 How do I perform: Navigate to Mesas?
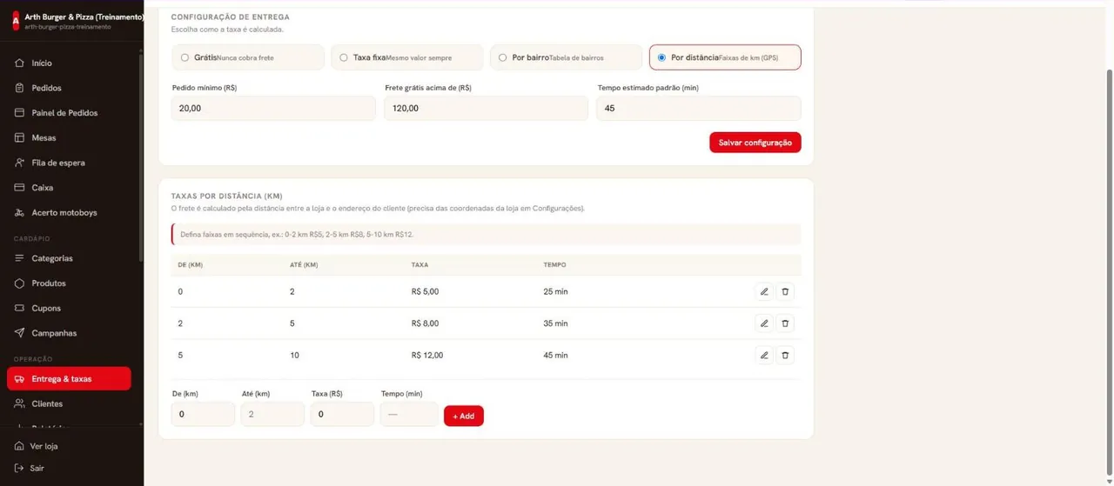[x=70, y=137]
